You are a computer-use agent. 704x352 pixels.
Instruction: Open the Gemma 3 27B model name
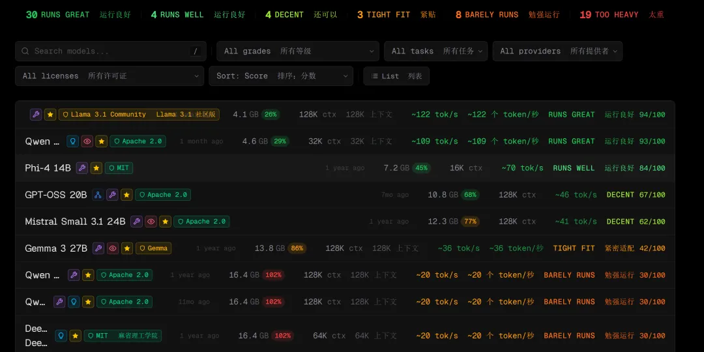click(56, 248)
